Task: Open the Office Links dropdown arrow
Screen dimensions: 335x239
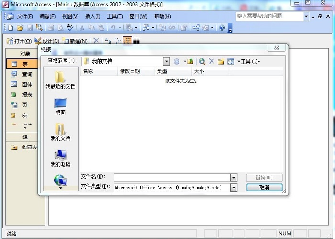Action: pos(136,28)
